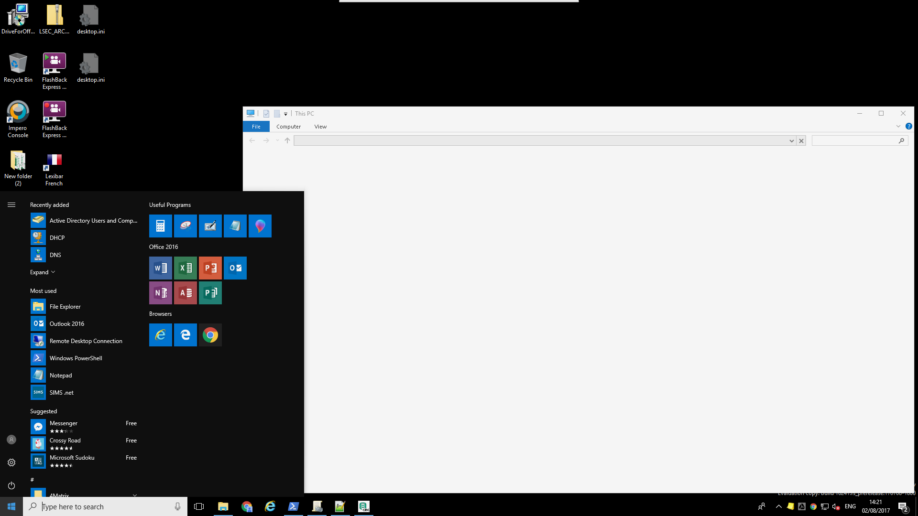Open the Computer ribbon tab

point(288,126)
